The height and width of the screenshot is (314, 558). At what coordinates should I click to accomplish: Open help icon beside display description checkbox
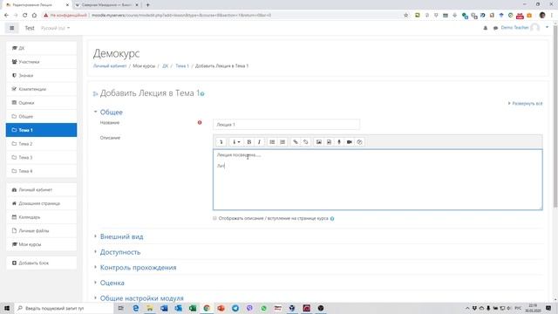(332, 219)
